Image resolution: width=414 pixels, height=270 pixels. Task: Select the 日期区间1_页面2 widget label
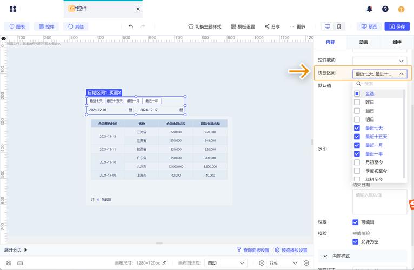[104, 92]
